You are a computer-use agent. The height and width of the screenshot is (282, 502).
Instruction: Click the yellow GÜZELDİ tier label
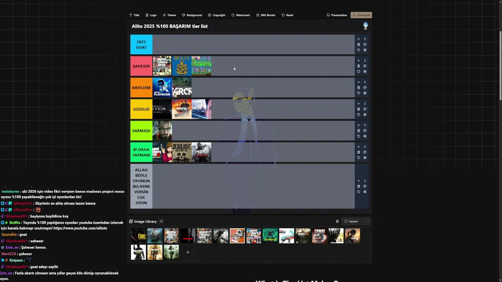click(141, 109)
